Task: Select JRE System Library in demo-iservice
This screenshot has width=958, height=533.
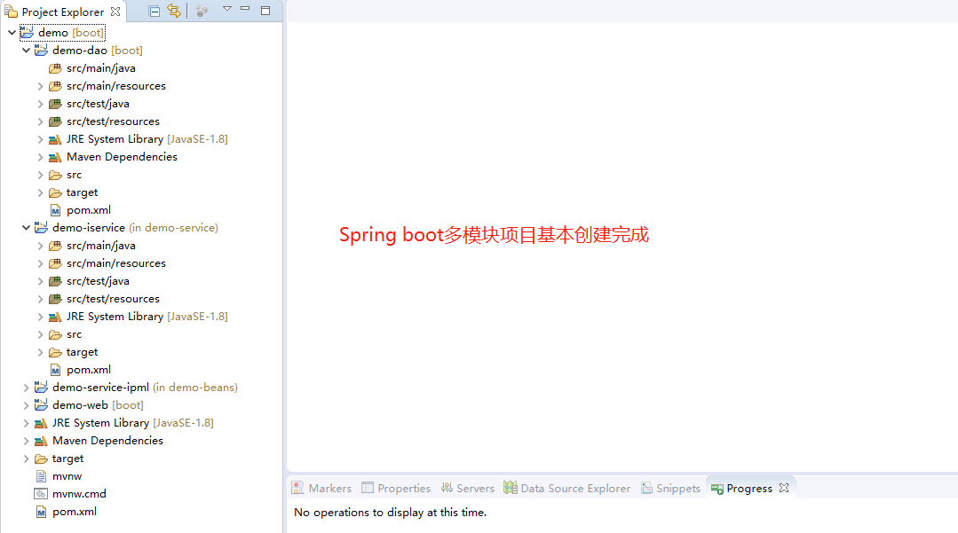Action: pos(146,317)
